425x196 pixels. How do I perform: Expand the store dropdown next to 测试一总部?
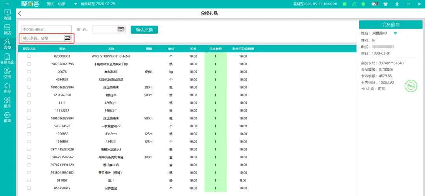(75, 4)
